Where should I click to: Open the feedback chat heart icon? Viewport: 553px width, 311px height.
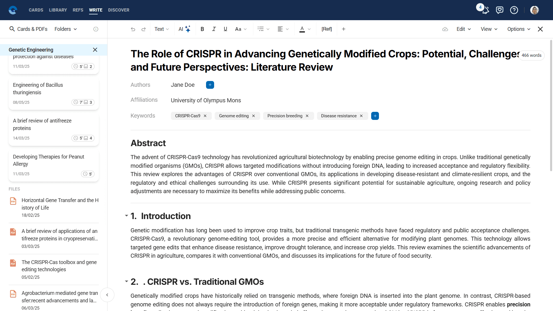pos(499,10)
